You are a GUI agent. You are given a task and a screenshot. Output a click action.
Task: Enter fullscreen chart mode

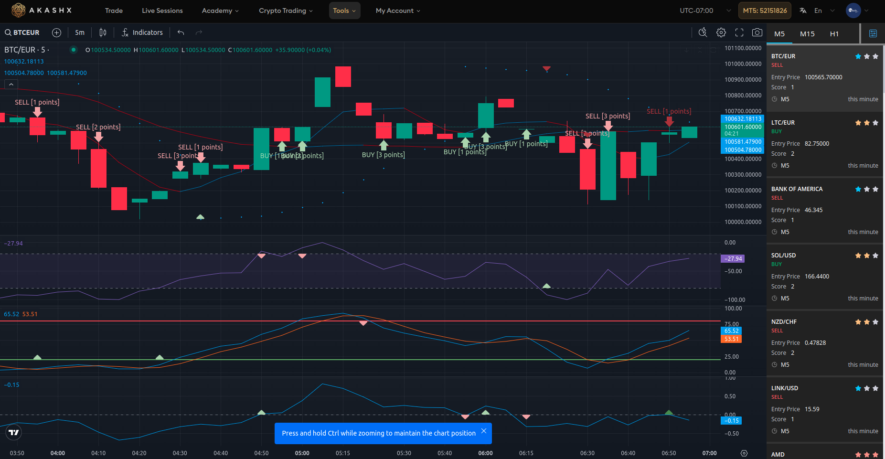pyautogui.click(x=739, y=32)
